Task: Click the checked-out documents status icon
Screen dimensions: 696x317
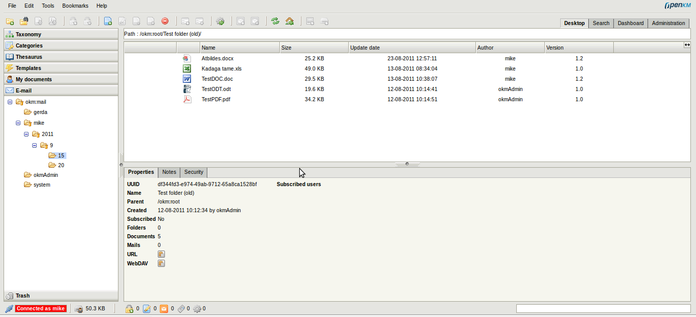Action: tap(147, 309)
